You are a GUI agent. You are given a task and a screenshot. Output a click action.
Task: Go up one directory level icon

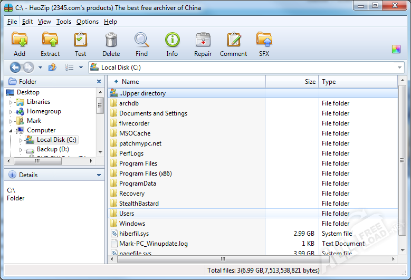click(52, 67)
